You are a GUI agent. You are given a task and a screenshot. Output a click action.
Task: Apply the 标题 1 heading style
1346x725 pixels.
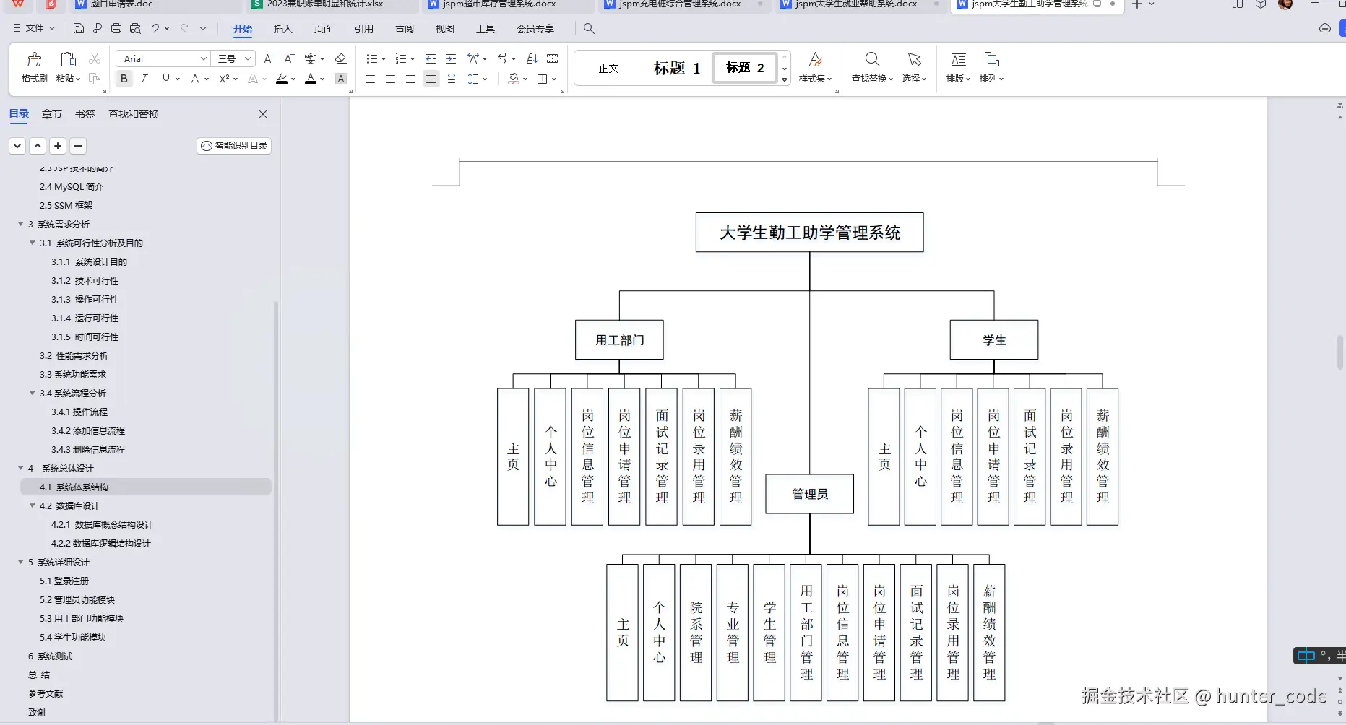pos(676,68)
